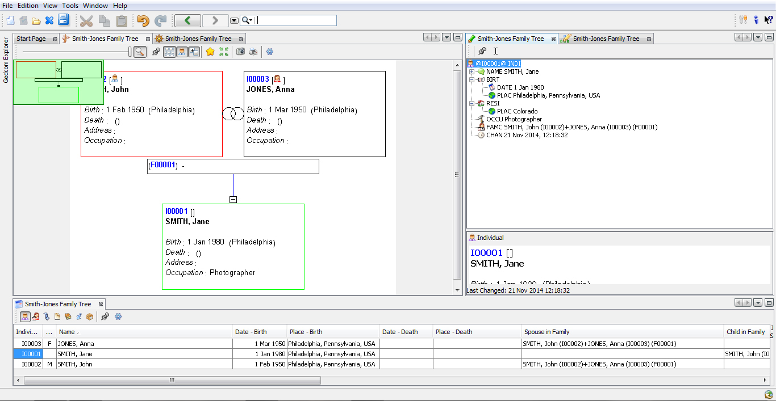Click the green fit-to-window arrows icon
The image size is (776, 401).
224,52
